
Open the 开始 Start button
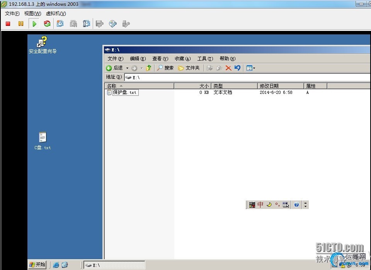37,265
